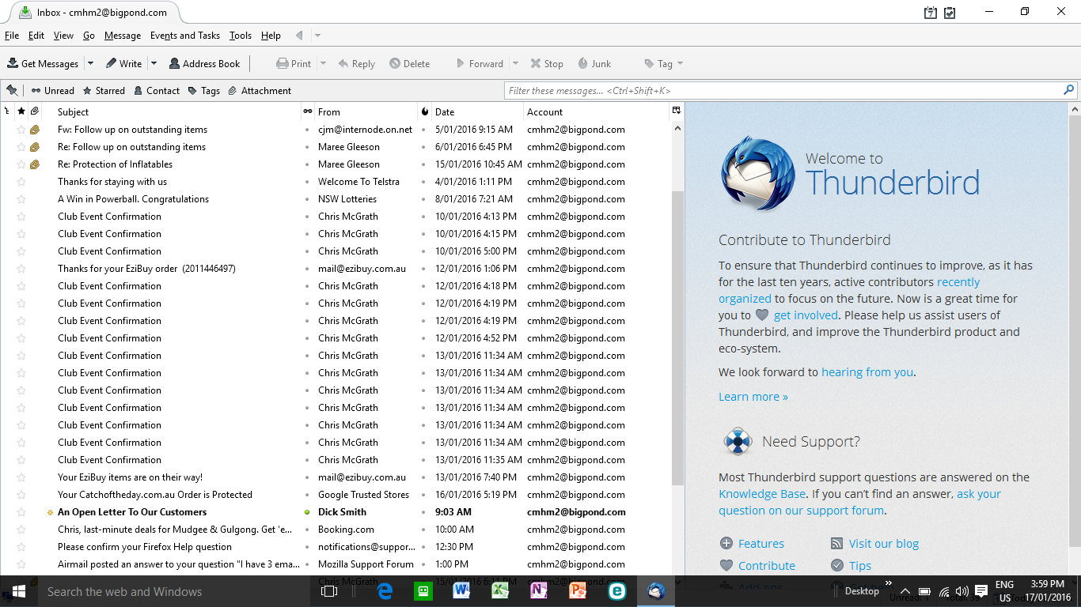Toggle the Starred quick filter
The width and height of the screenshot is (1081, 607).
104,90
